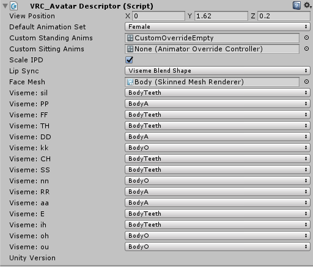Click the View Position Y value field

click(221, 16)
